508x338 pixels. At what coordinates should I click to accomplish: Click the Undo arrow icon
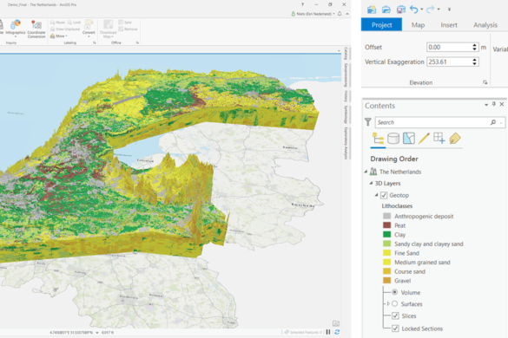(413, 10)
